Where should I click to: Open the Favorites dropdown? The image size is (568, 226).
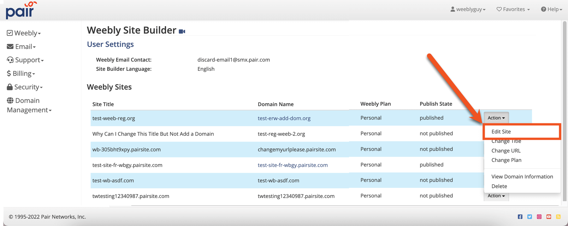pyautogui.click(x=513, y=9)
